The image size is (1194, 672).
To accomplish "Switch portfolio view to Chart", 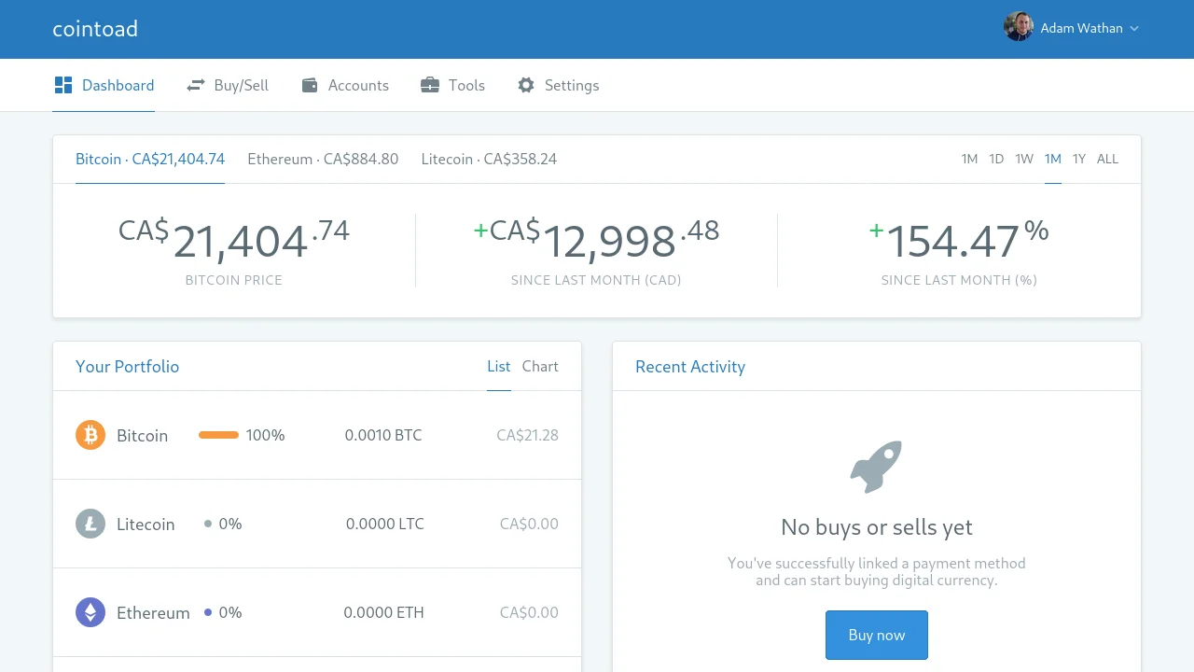I will point(540,366).
